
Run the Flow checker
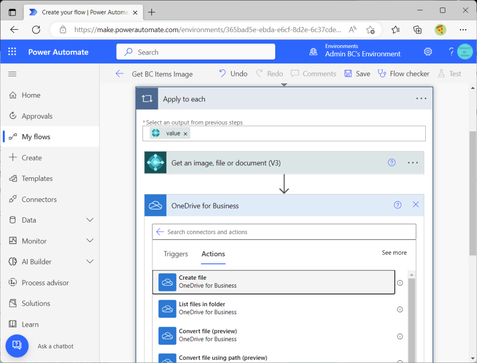(403, 74)
